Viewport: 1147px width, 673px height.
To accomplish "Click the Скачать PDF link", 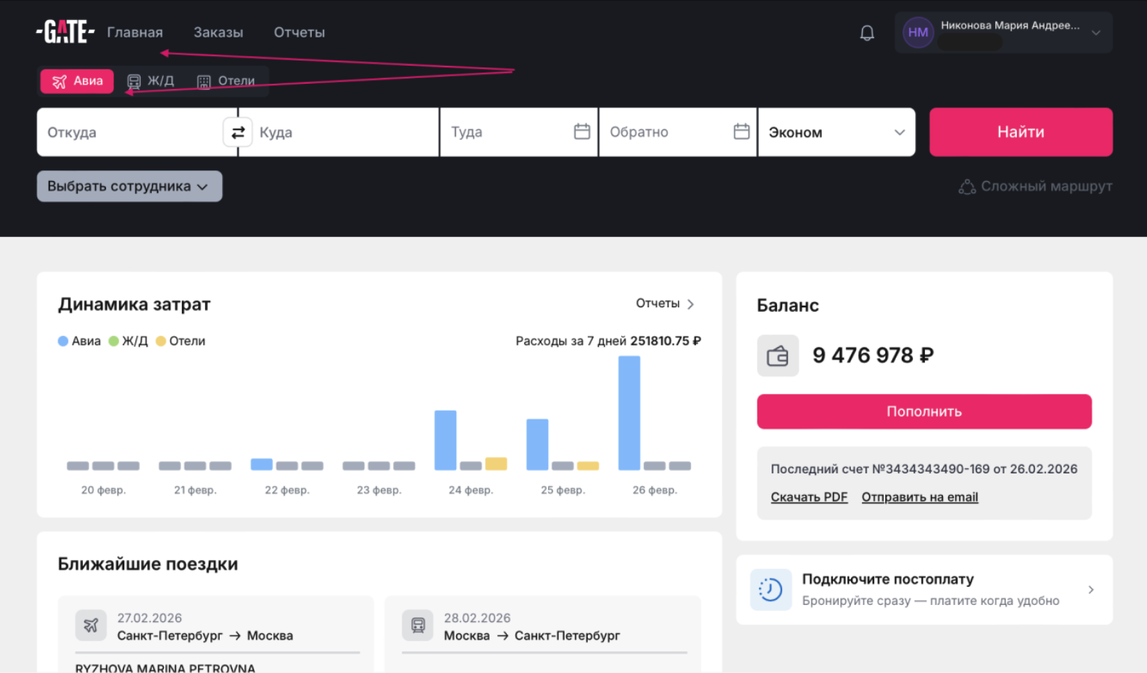I will click(809, 497).
